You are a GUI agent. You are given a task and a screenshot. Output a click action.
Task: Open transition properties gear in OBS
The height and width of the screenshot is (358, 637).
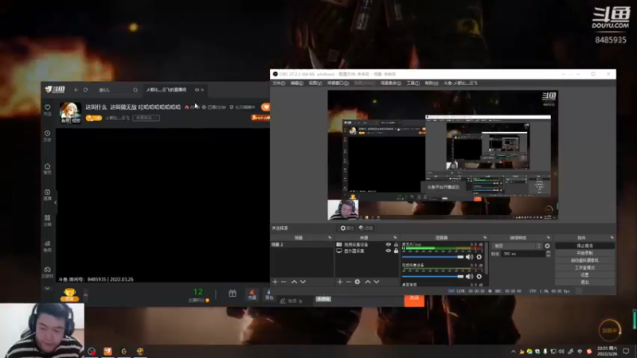(x=547, y=246)
